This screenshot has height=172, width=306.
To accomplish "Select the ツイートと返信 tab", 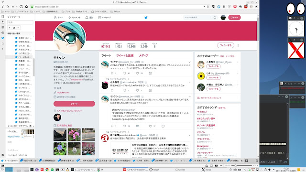I will (125, 55).
